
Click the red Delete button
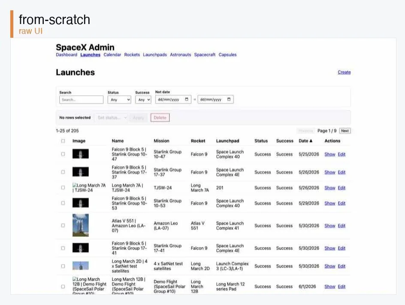(x=160, y=118)
